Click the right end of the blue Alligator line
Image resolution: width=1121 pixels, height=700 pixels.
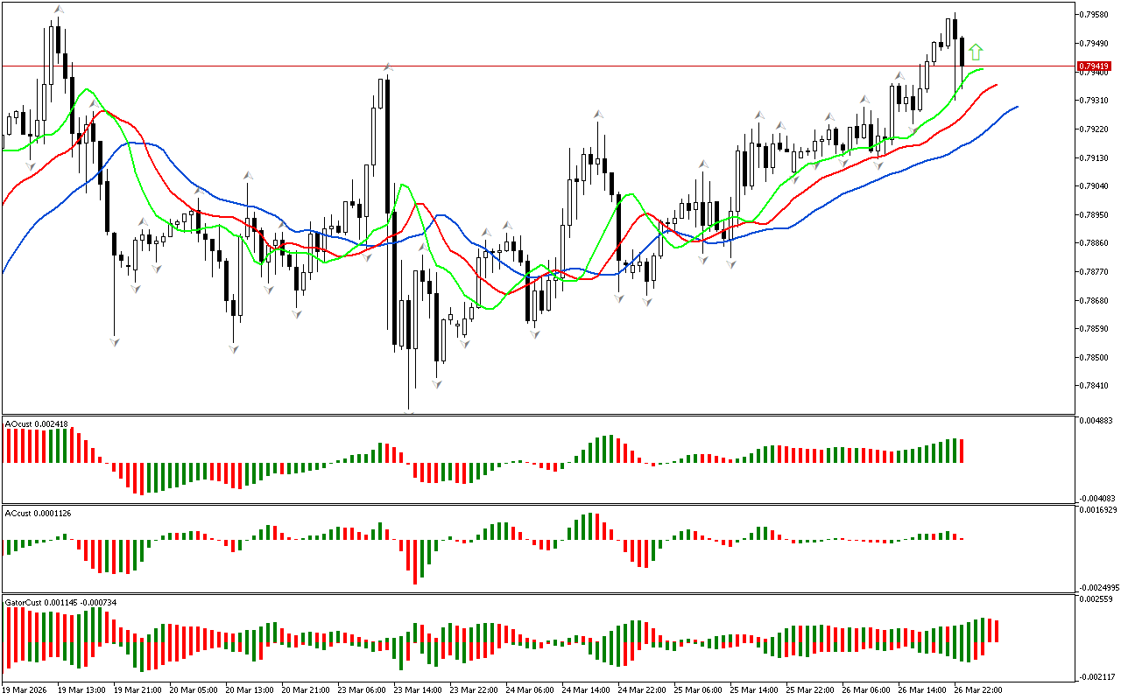(x=1016, y=107)
